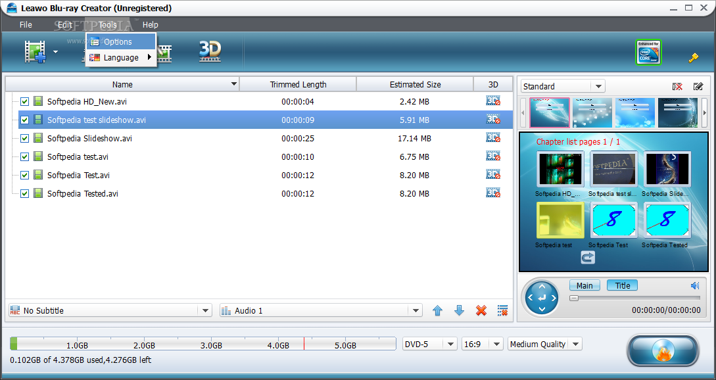Click the edit menu template icon
The image size is (716, 380).
point(698,86)
